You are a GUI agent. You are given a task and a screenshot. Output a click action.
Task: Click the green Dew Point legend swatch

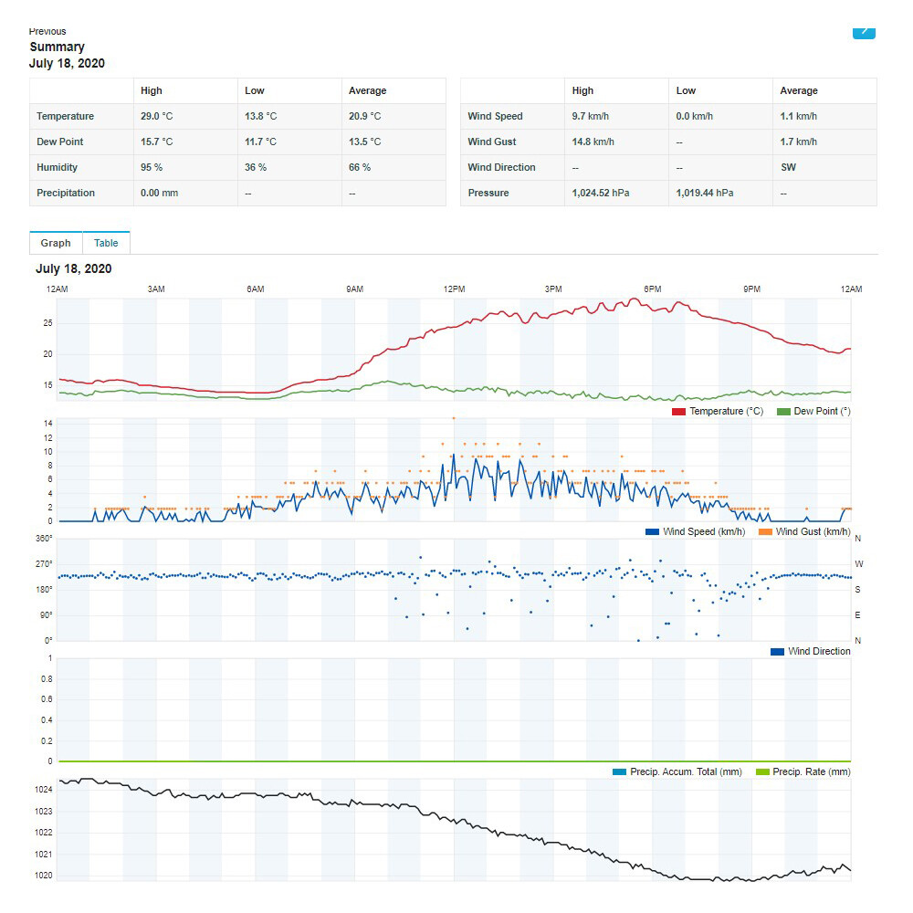tap(782, 412)
